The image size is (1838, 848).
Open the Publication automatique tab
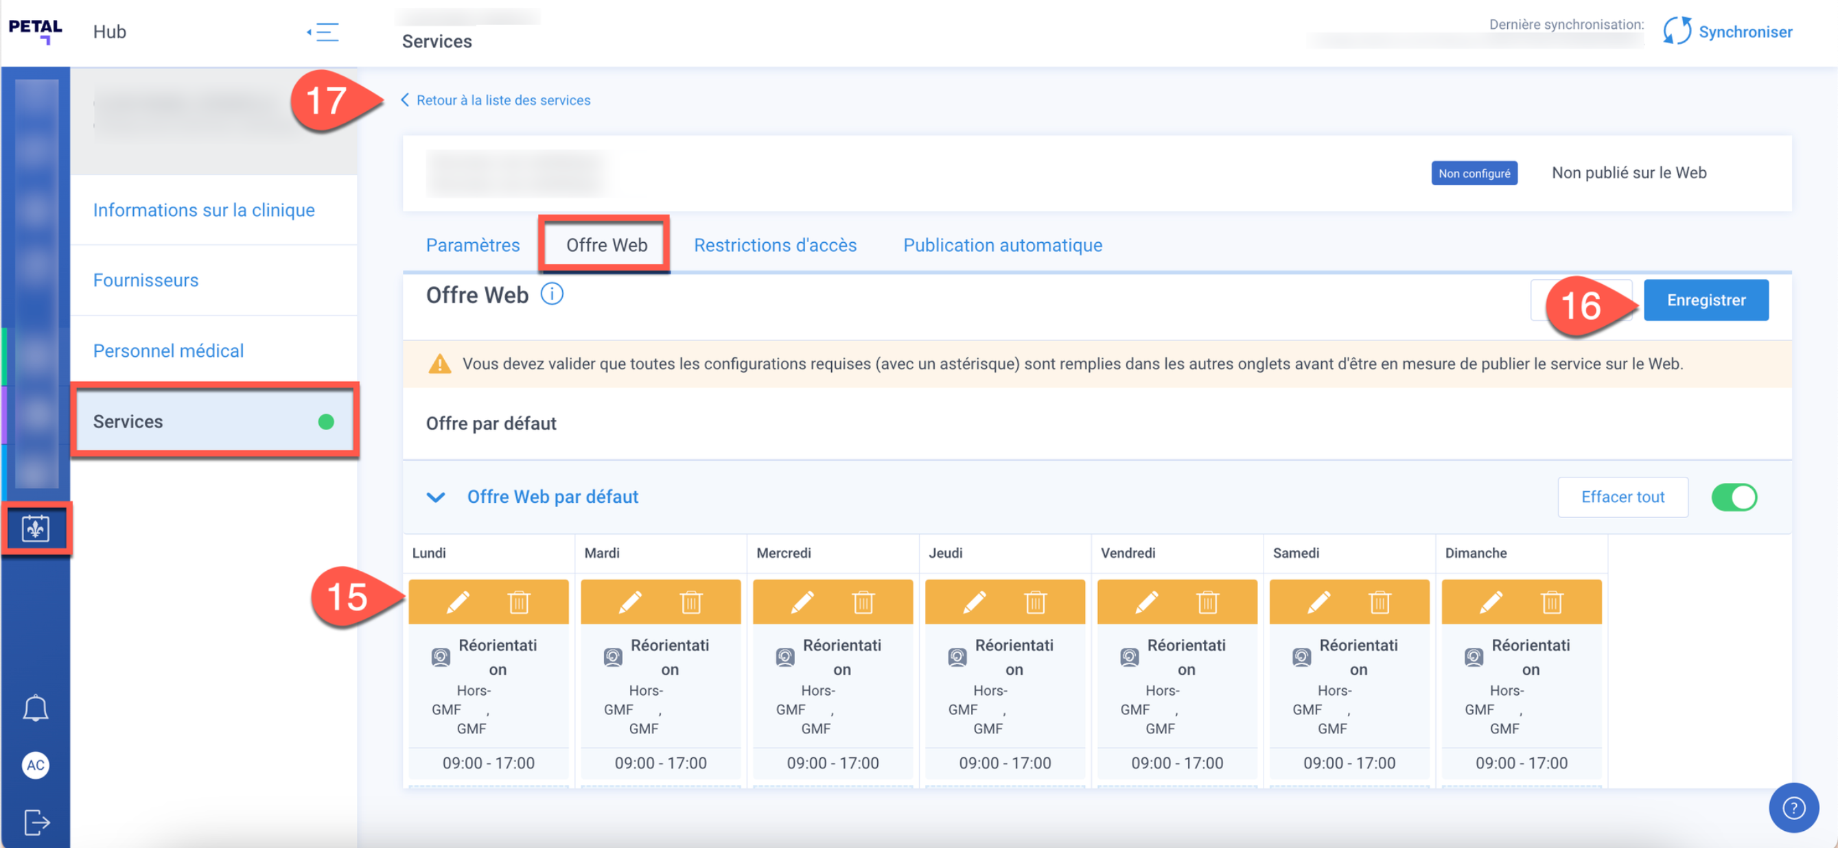pos(1003,245)
